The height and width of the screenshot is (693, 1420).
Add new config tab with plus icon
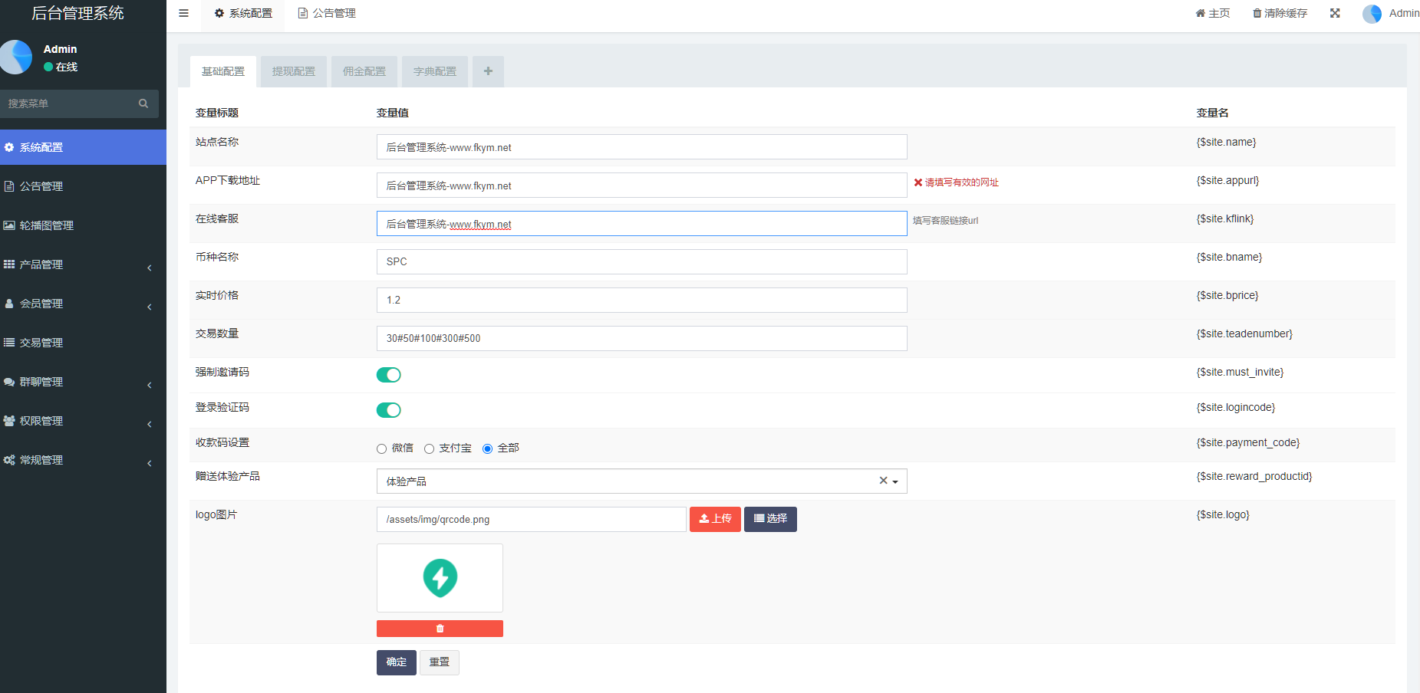488,71
